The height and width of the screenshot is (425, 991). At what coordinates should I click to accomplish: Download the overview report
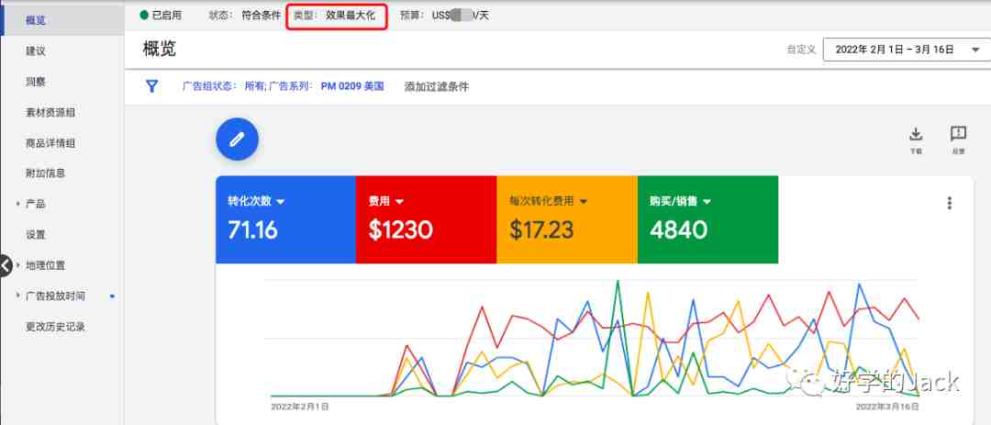(916, 134)
